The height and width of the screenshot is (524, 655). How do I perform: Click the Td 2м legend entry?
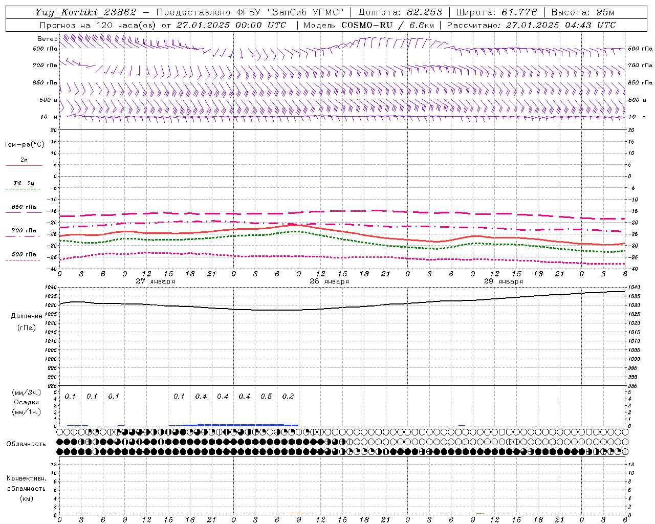(24, 183)
